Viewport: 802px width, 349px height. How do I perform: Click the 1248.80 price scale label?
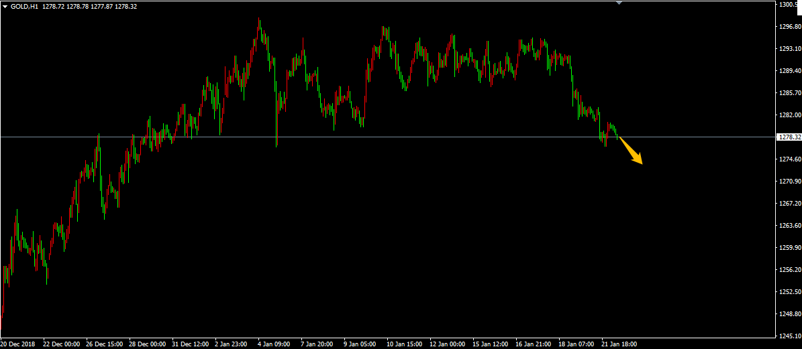tap(789, 314)
